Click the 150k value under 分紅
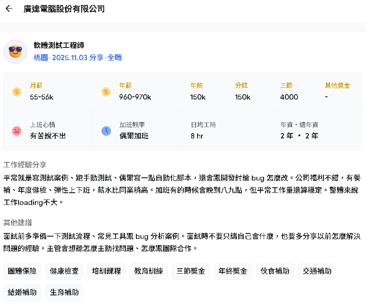This screenshot has height=304, width=366. 242,97
